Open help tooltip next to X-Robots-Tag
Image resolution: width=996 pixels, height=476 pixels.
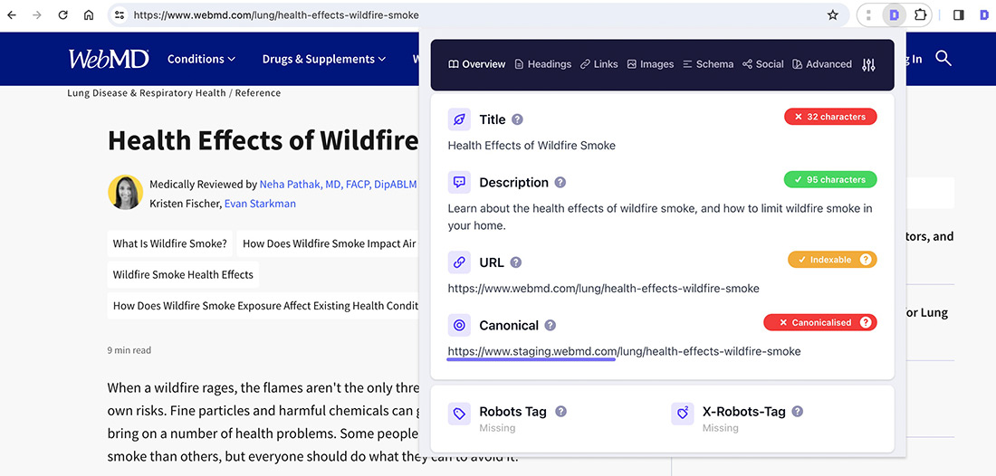pyautogui.click(x=798, y=411)
